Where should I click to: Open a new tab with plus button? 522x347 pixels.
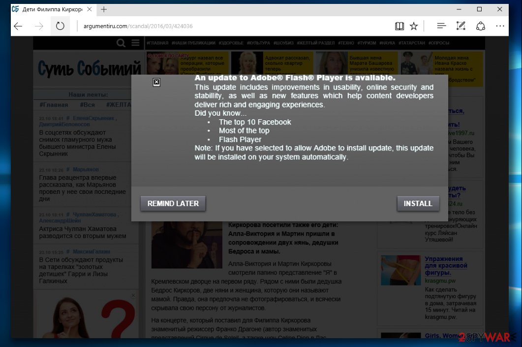click(x=104, y=9)
